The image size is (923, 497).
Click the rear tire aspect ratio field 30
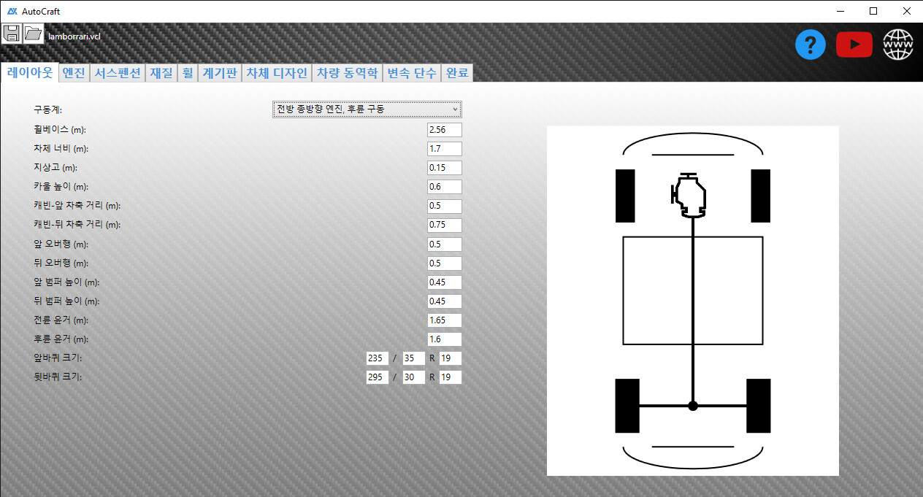[413, 377]
